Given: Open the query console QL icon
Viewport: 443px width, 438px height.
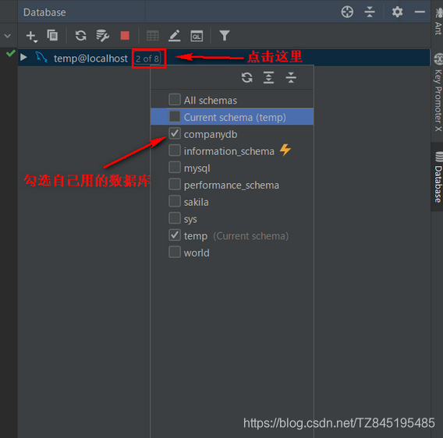Looking at the screenshot, I should tap(197, 36).
